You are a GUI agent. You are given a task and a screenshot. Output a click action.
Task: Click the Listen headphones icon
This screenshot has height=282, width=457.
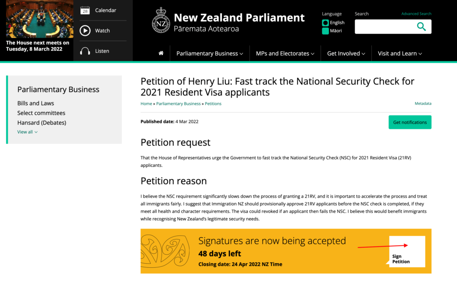click(85, 51)
